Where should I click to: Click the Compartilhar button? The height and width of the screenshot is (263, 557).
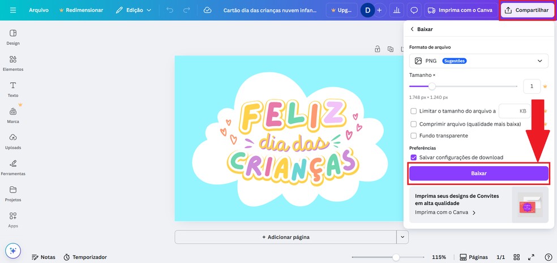527,10
